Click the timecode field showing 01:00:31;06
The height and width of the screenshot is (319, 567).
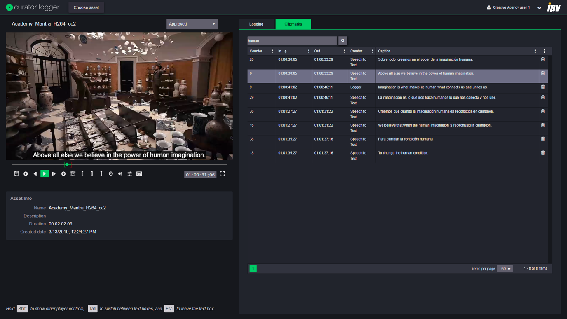(x=200, y=174)
